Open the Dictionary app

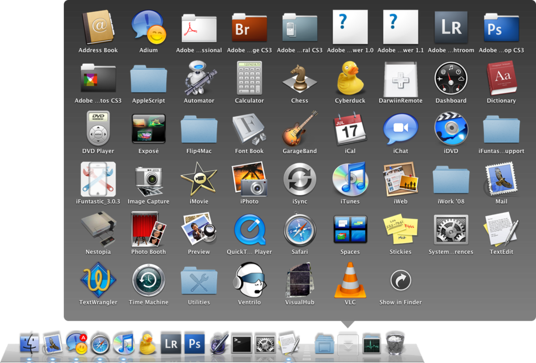pyautogui.click(x=501, y=78)
